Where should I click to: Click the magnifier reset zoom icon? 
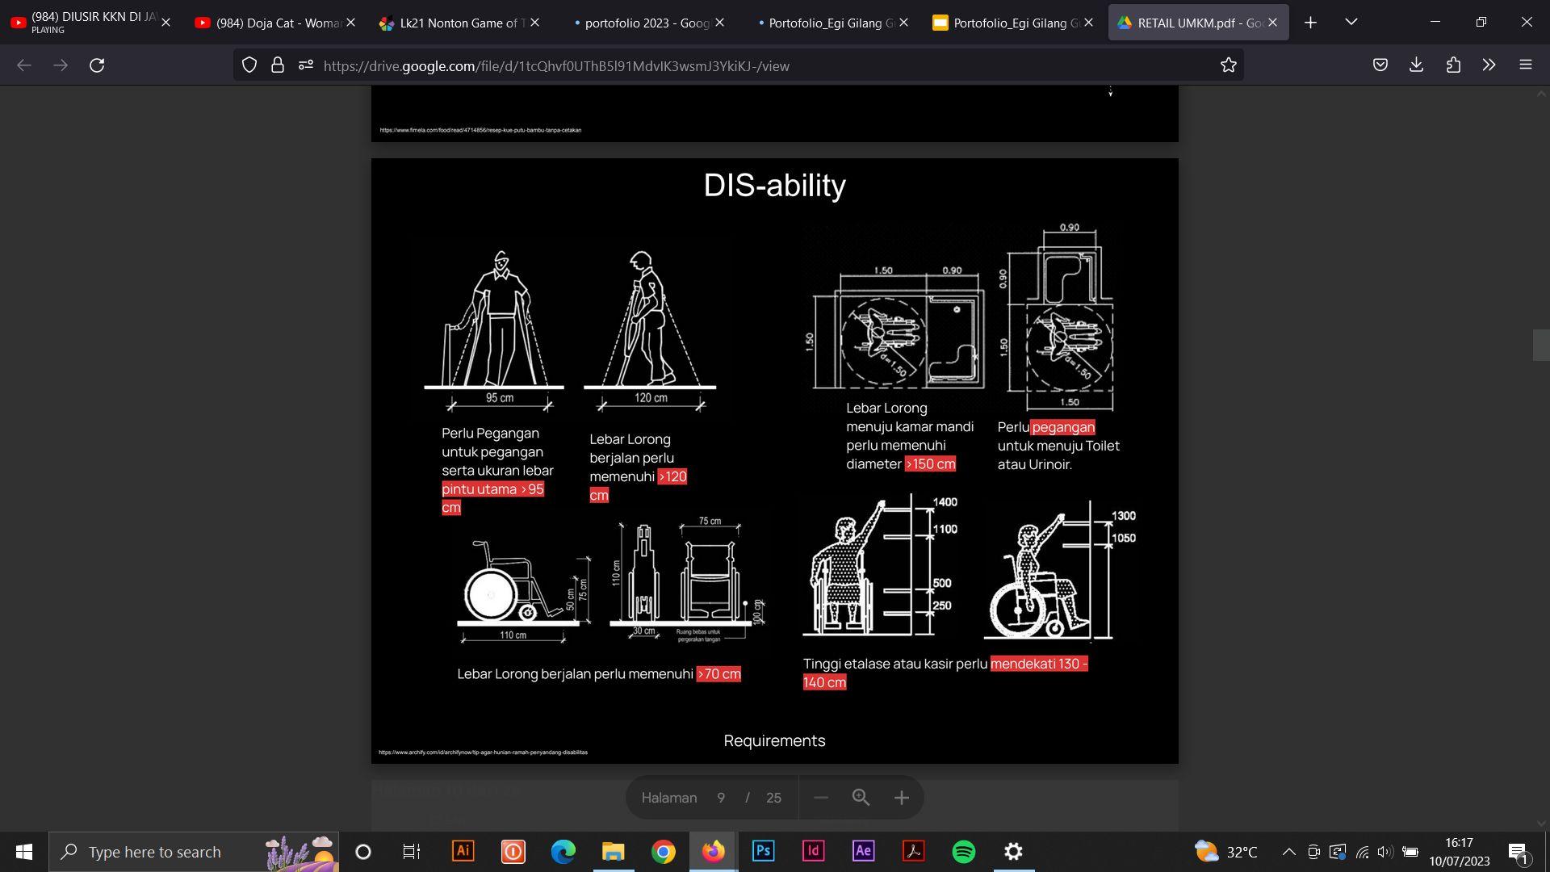click(861, 798)
